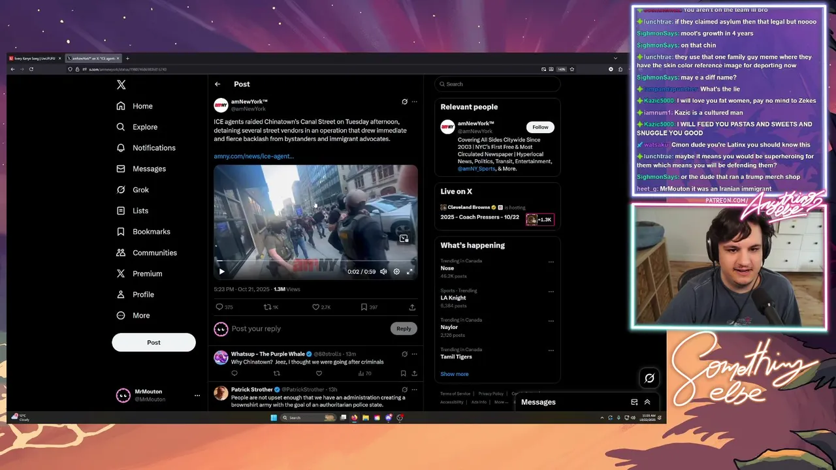This screenshot has height=470, width=836.
Task: Bookmark the post showing 397
Action: (x=369, y=307)
